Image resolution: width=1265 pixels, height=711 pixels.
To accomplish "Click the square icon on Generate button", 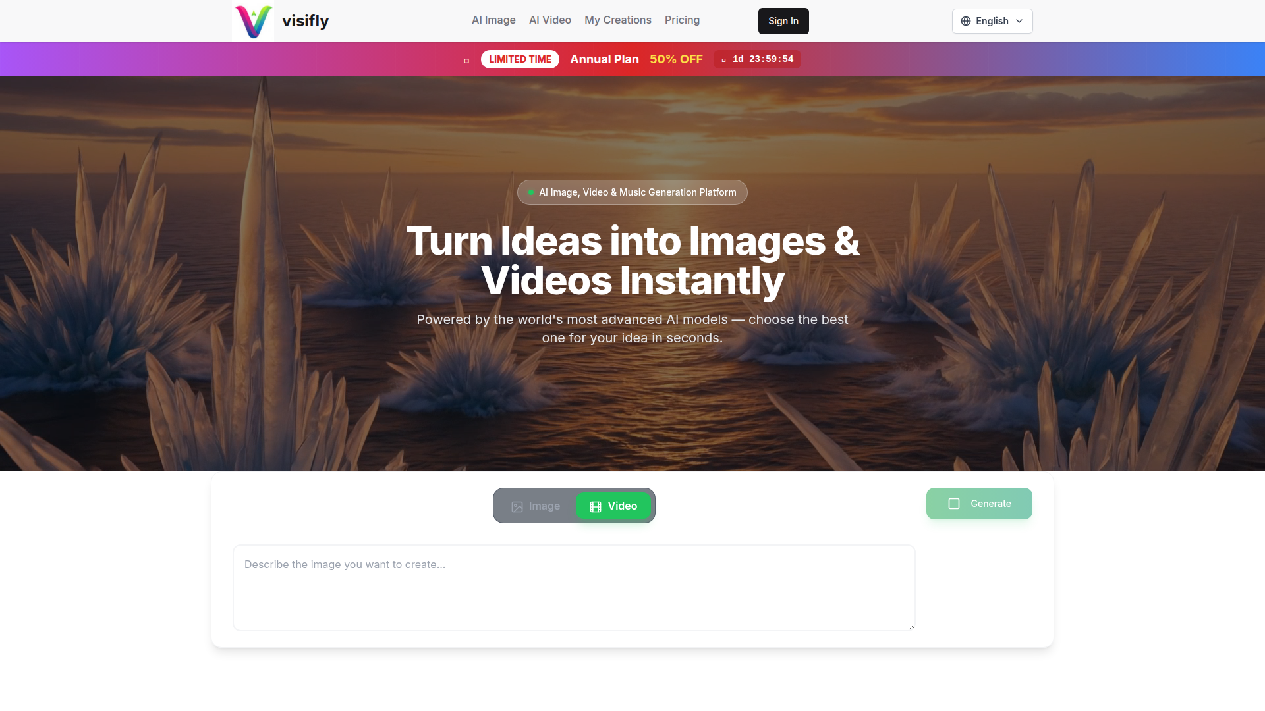I will coord(954,504).
